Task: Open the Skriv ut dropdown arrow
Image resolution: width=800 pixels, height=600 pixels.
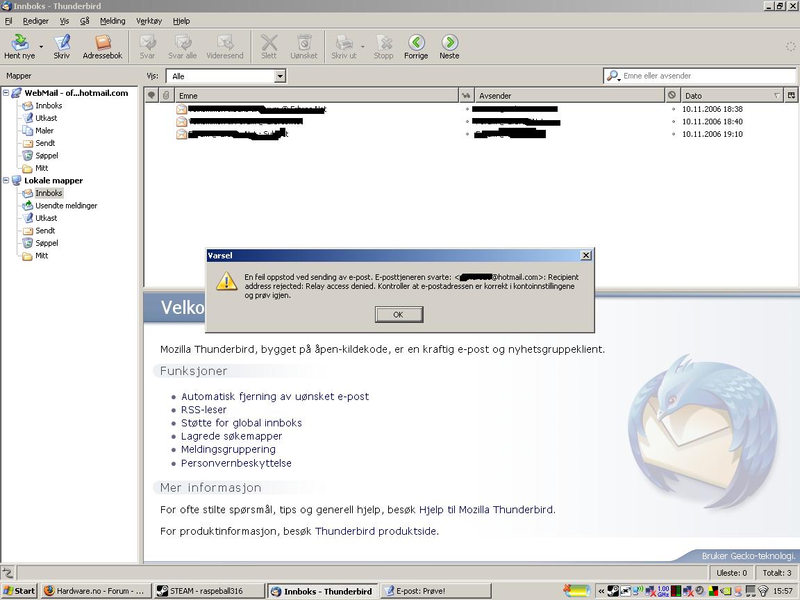Action: tap(362, 47)
